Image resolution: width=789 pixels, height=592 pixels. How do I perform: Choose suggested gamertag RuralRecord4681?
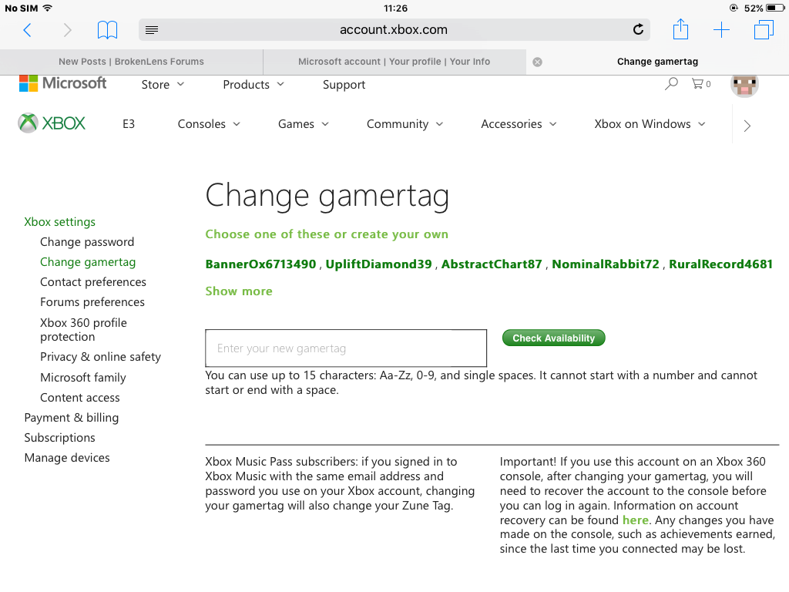pyautogui.click(x=720, y=264)
